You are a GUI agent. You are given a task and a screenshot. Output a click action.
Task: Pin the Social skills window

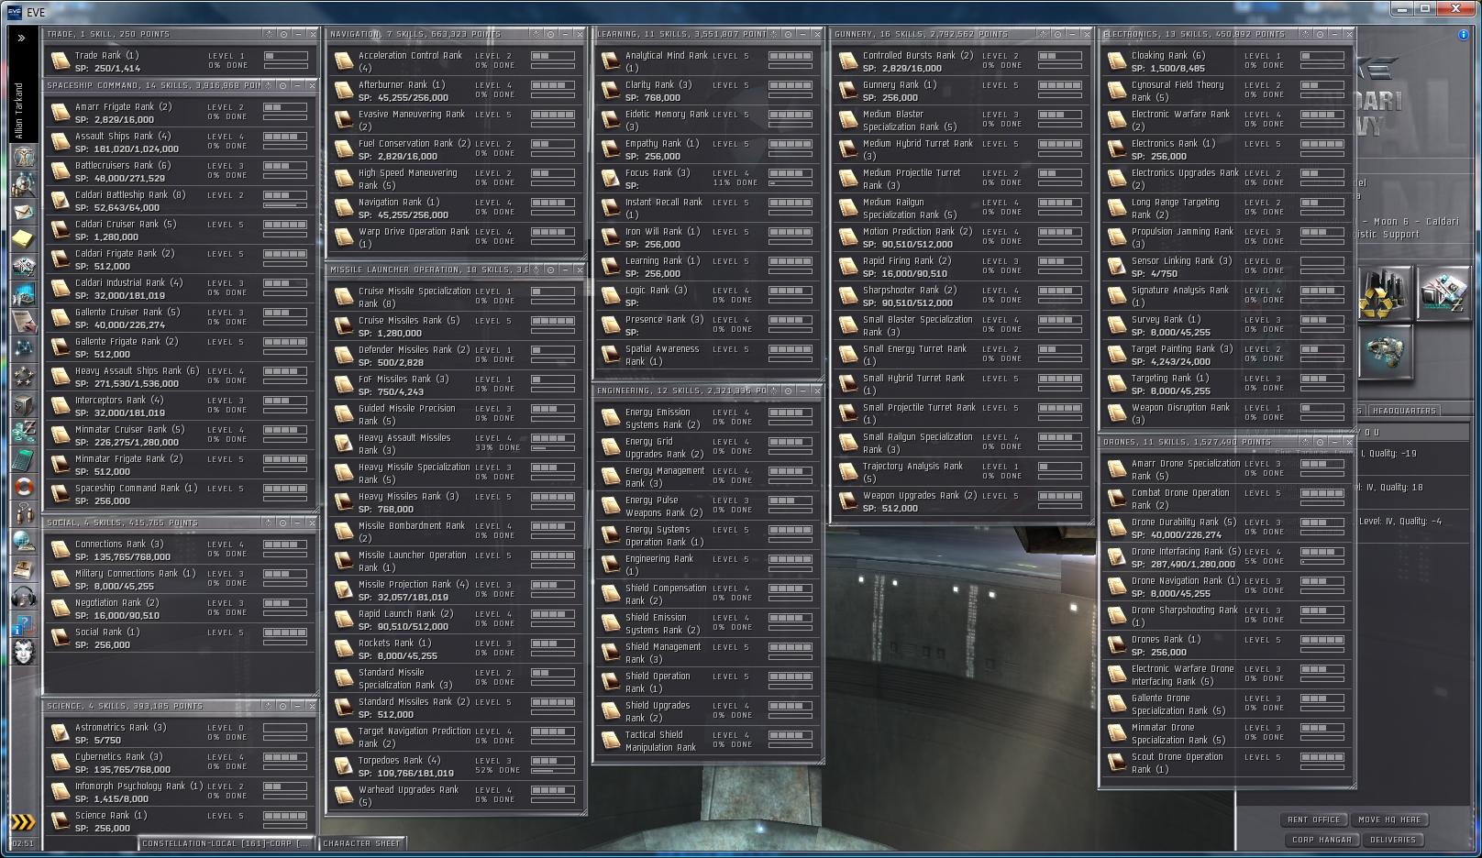pyautogui.click(x=283, y=522)
